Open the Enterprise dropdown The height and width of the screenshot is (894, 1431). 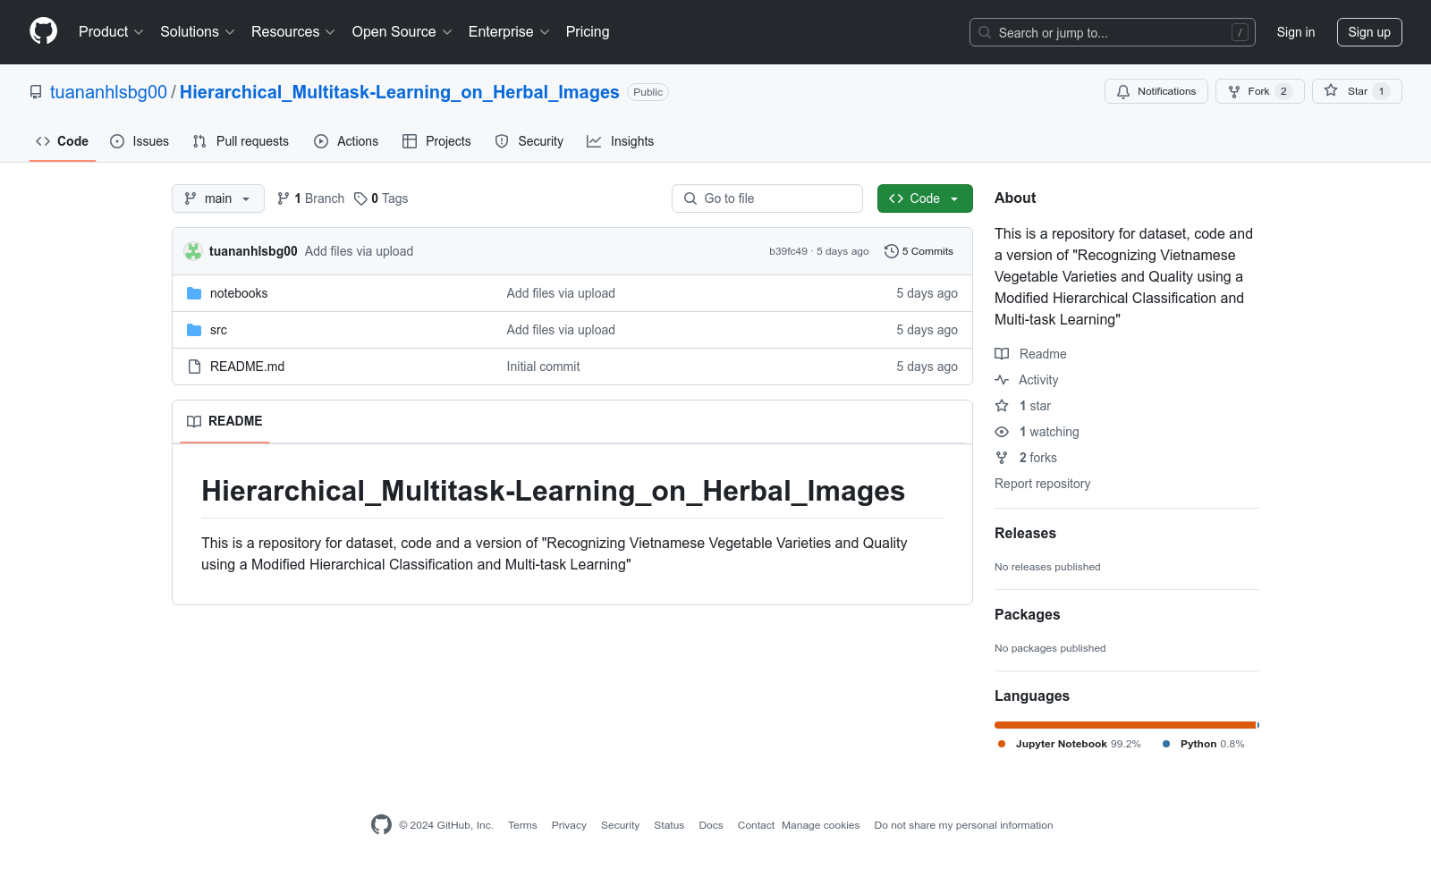(509, 32)
